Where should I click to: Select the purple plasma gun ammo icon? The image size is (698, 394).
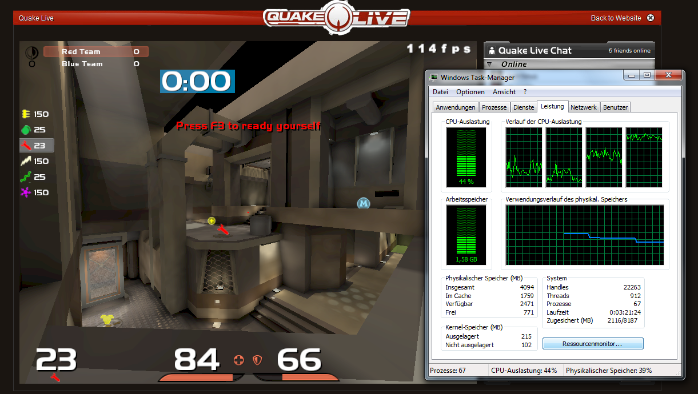click(26, 192)
